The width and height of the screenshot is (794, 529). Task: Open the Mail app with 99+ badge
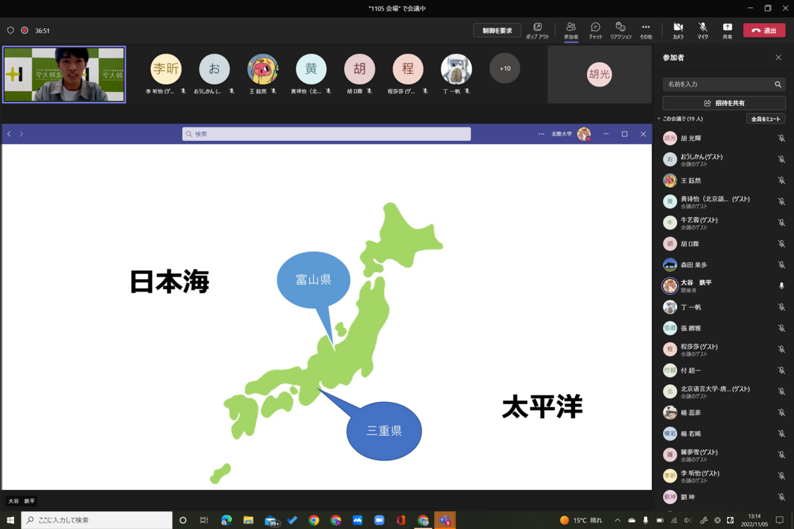coord(271,520)
